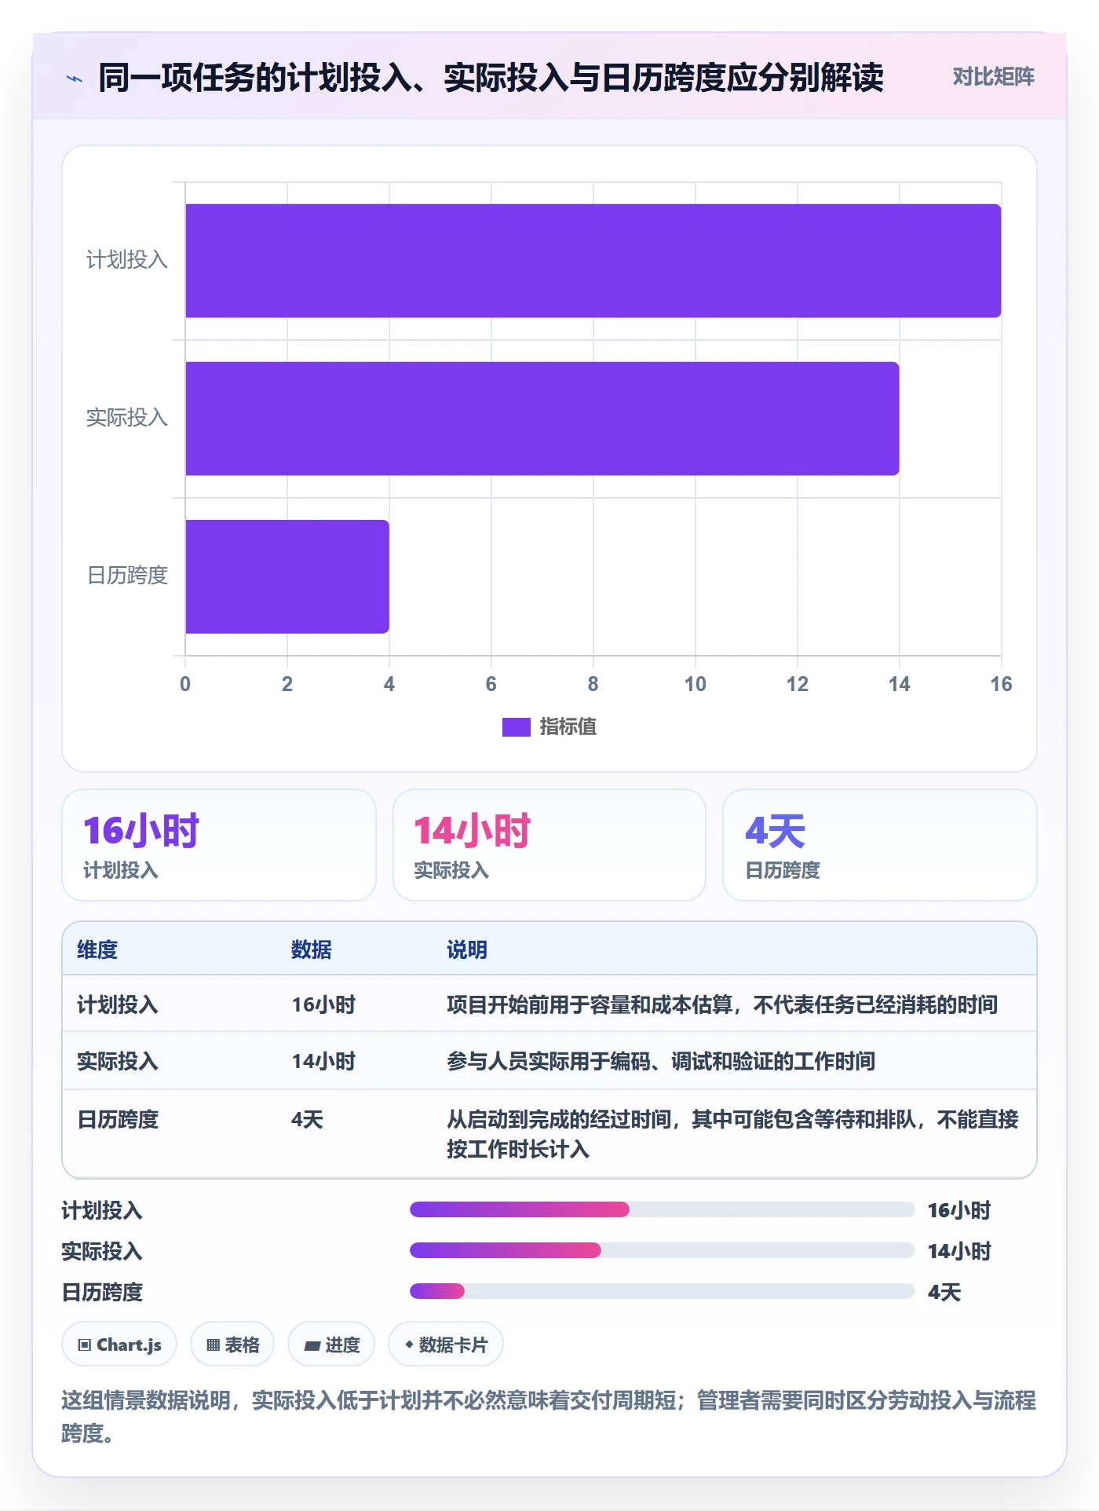Image resolution: width=1099 pixels, height=1511 pixels.
Task: Click the 计划投入 bar in the chart
Action: point(593,261)
